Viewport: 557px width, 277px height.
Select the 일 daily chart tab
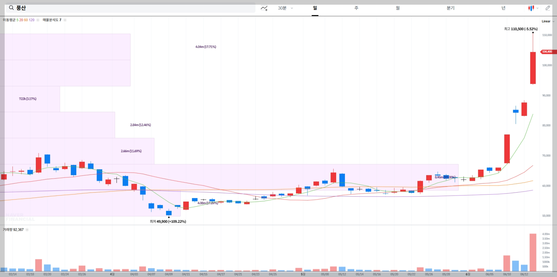[315, 8]
